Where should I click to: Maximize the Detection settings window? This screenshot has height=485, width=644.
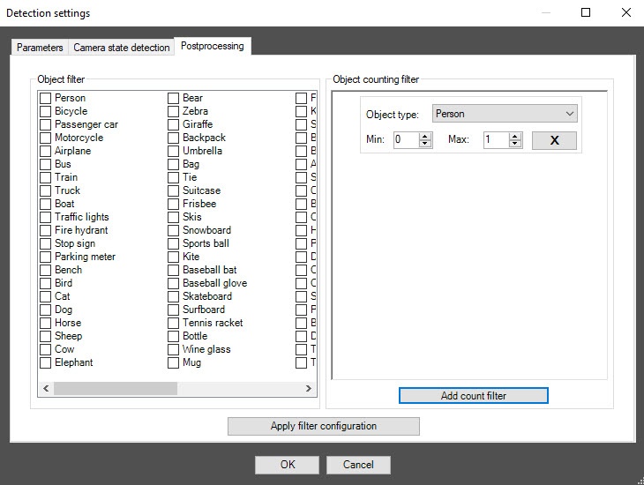[x=586, y=13]
